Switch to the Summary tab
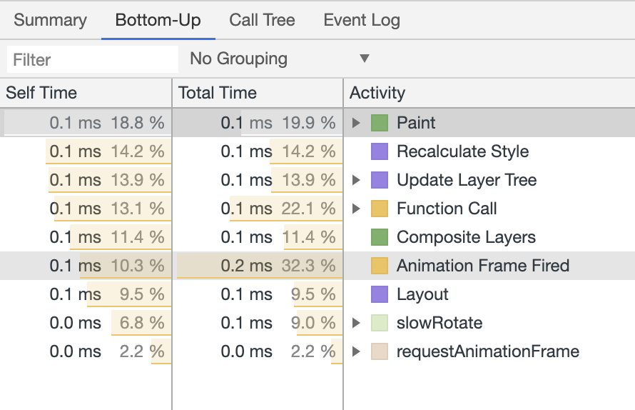Screen dimensions: 635x410 50,20
